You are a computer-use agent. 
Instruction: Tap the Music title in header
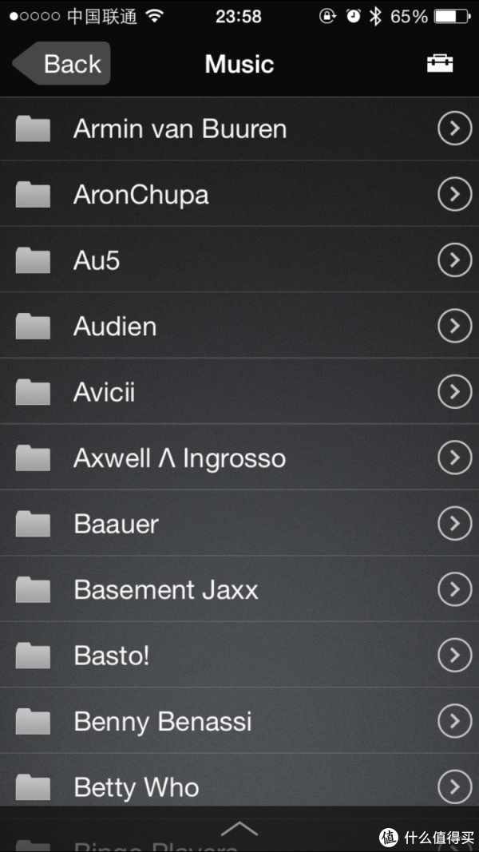click(x=239, y=64)
